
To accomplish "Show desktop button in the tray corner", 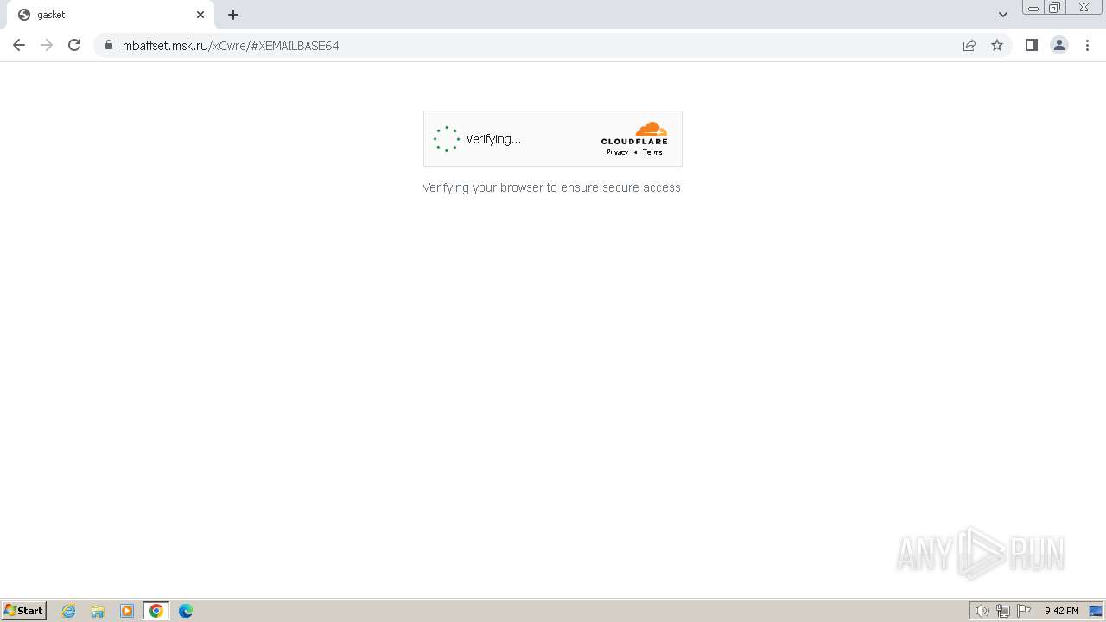I will 1096,611.
